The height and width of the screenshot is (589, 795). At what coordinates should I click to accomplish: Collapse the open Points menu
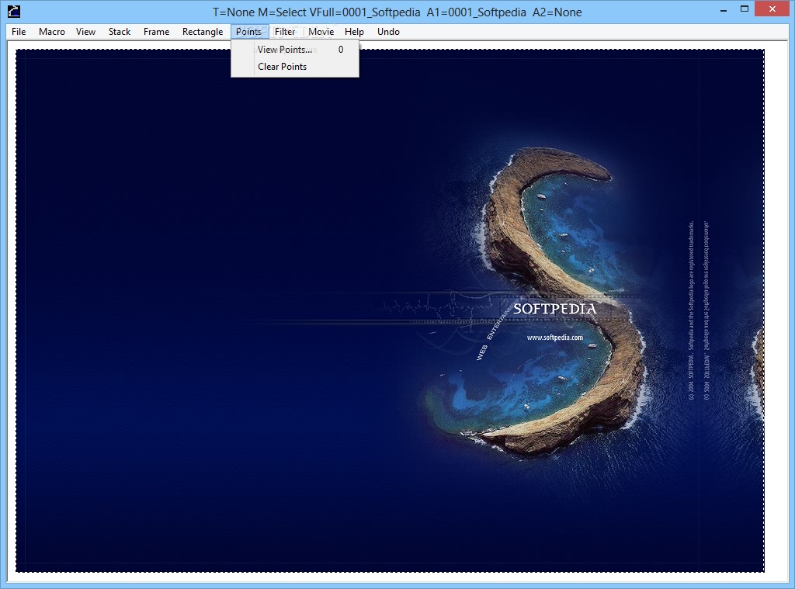point(248,31)
